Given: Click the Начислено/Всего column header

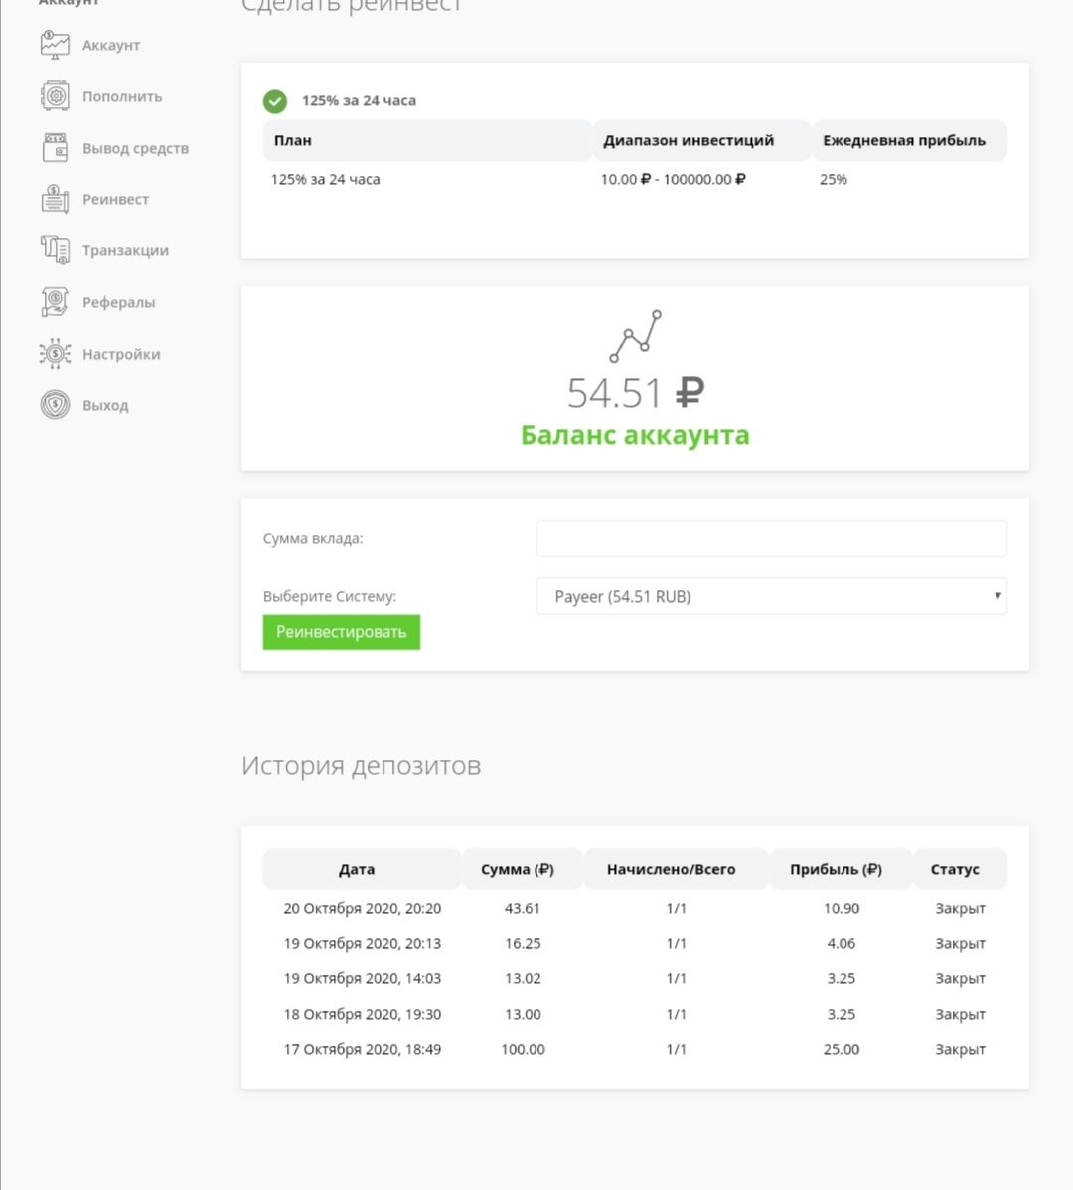Looking at the screenshot, I should point(677,869).
